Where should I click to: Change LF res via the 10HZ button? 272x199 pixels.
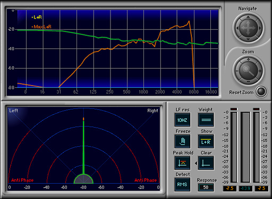(x=182, y=120)
